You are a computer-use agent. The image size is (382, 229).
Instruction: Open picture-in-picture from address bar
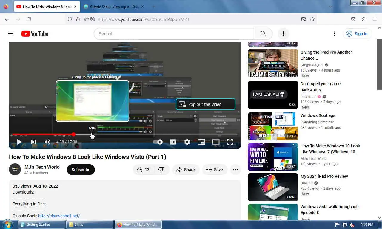304,19
